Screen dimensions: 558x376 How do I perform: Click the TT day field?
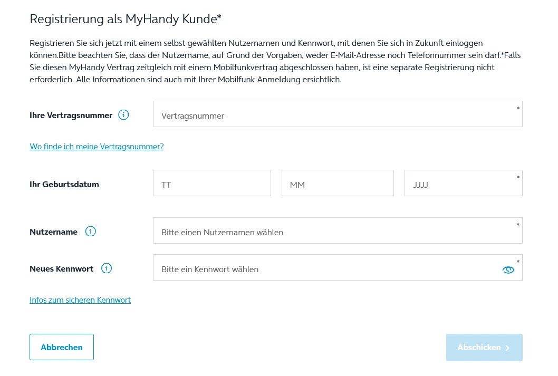[x=211, y=184]
